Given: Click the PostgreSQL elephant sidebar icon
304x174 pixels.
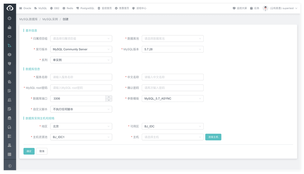Looking at the screenshot, I should point(10,64).
